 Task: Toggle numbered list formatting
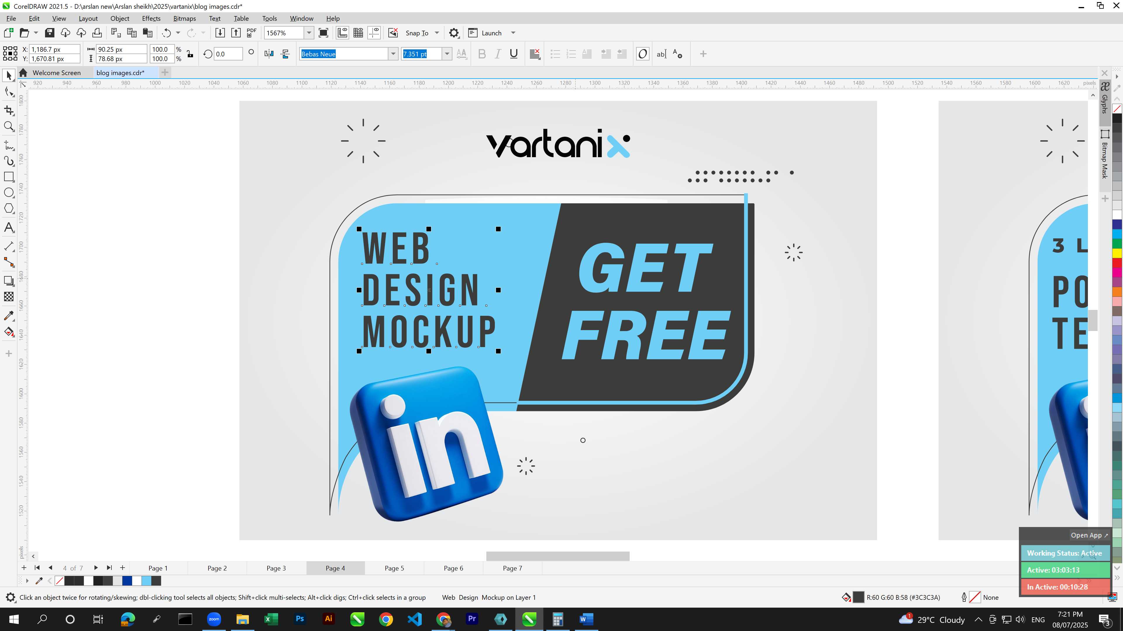[571, 54]
